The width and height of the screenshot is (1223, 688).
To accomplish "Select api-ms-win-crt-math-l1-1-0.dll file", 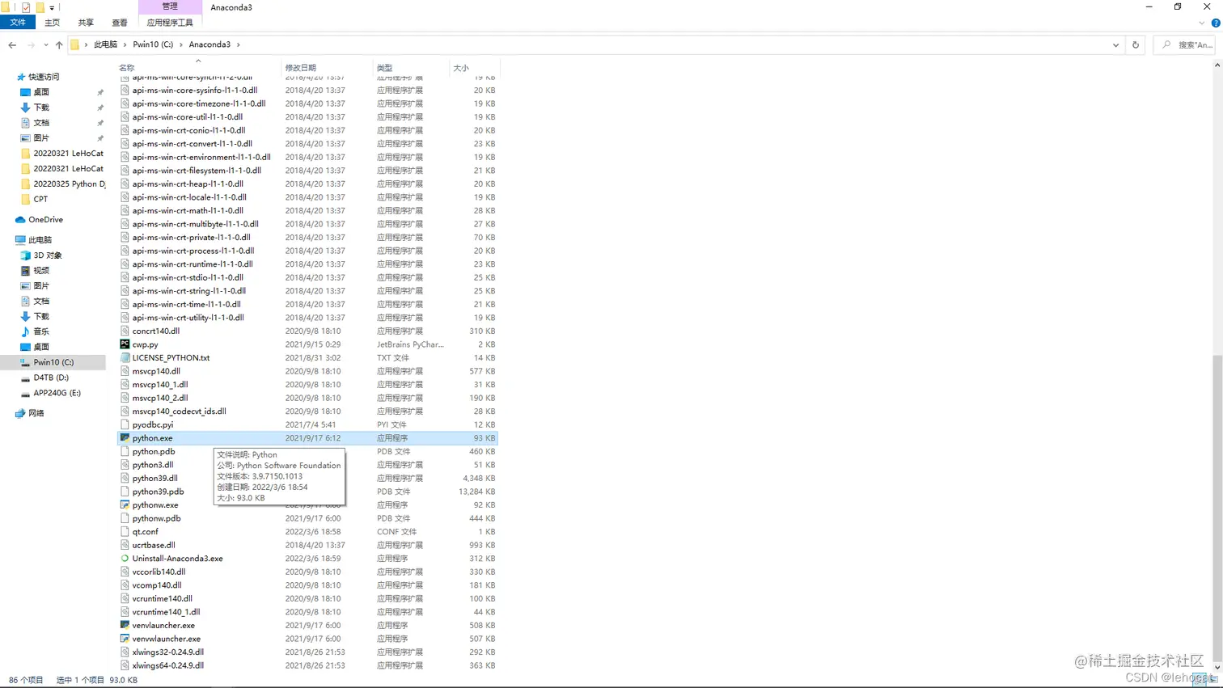I will [x=188, y=210].
